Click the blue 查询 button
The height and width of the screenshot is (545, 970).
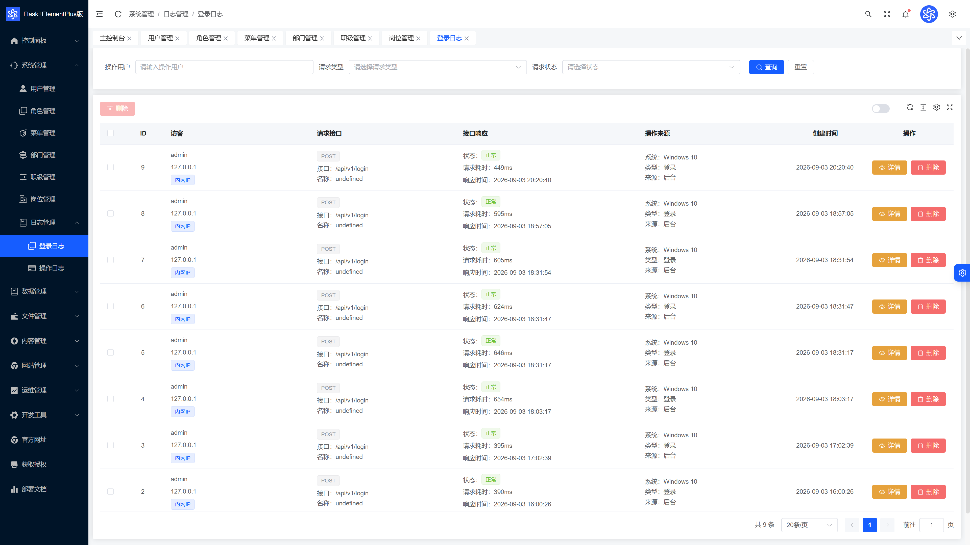coord(766,67)
